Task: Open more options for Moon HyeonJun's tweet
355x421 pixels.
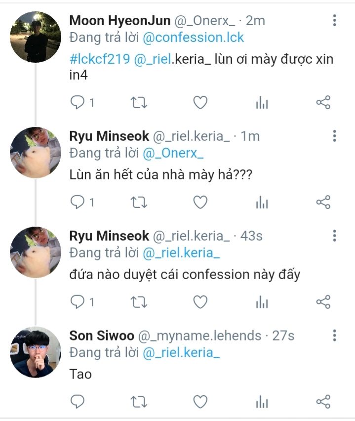Action: coord(334,20)
